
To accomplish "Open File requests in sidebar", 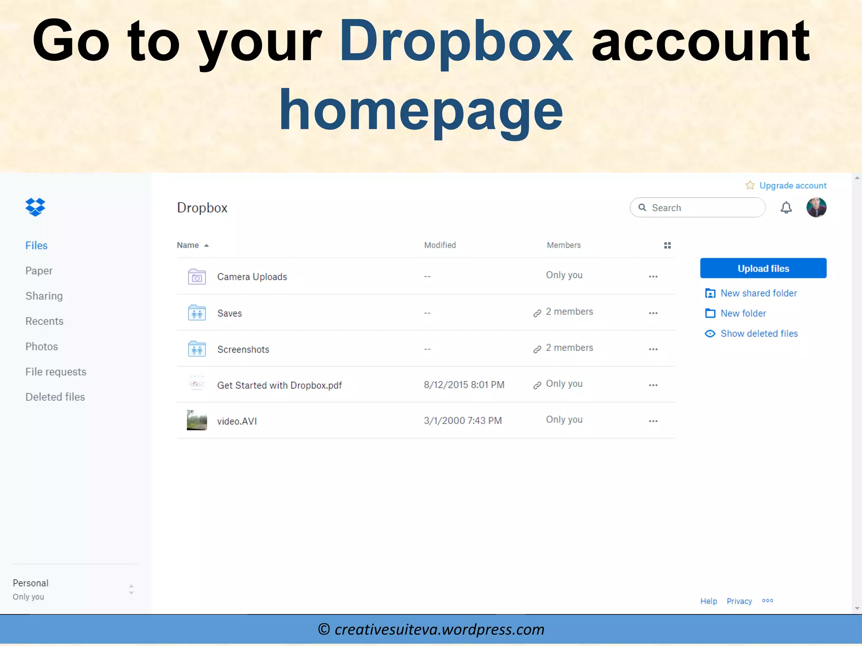I will [x=56, y=371].
